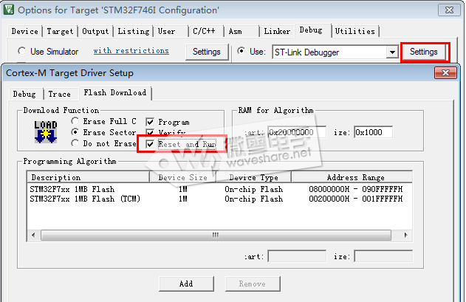Switch to the Utilities tab
This screenshot has height=302, width=466.
click(354, 32)
